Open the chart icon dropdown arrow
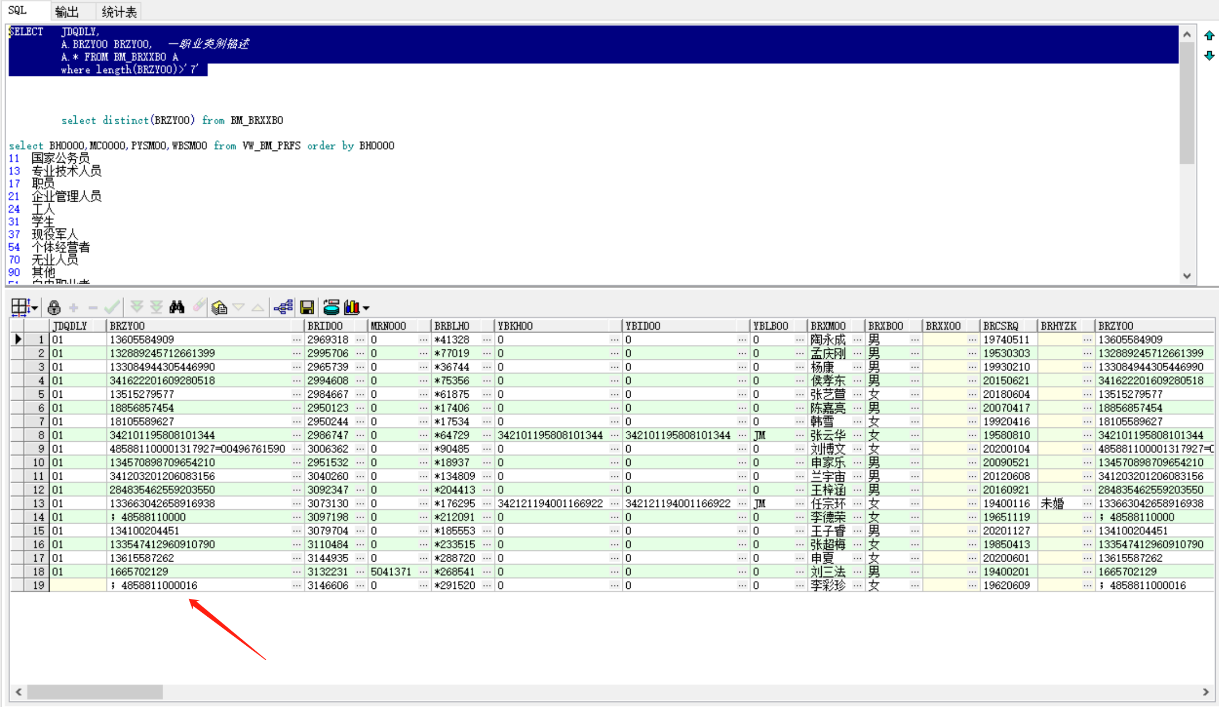This screenshot has width=1219, height=707. click(x=366, y=308)
